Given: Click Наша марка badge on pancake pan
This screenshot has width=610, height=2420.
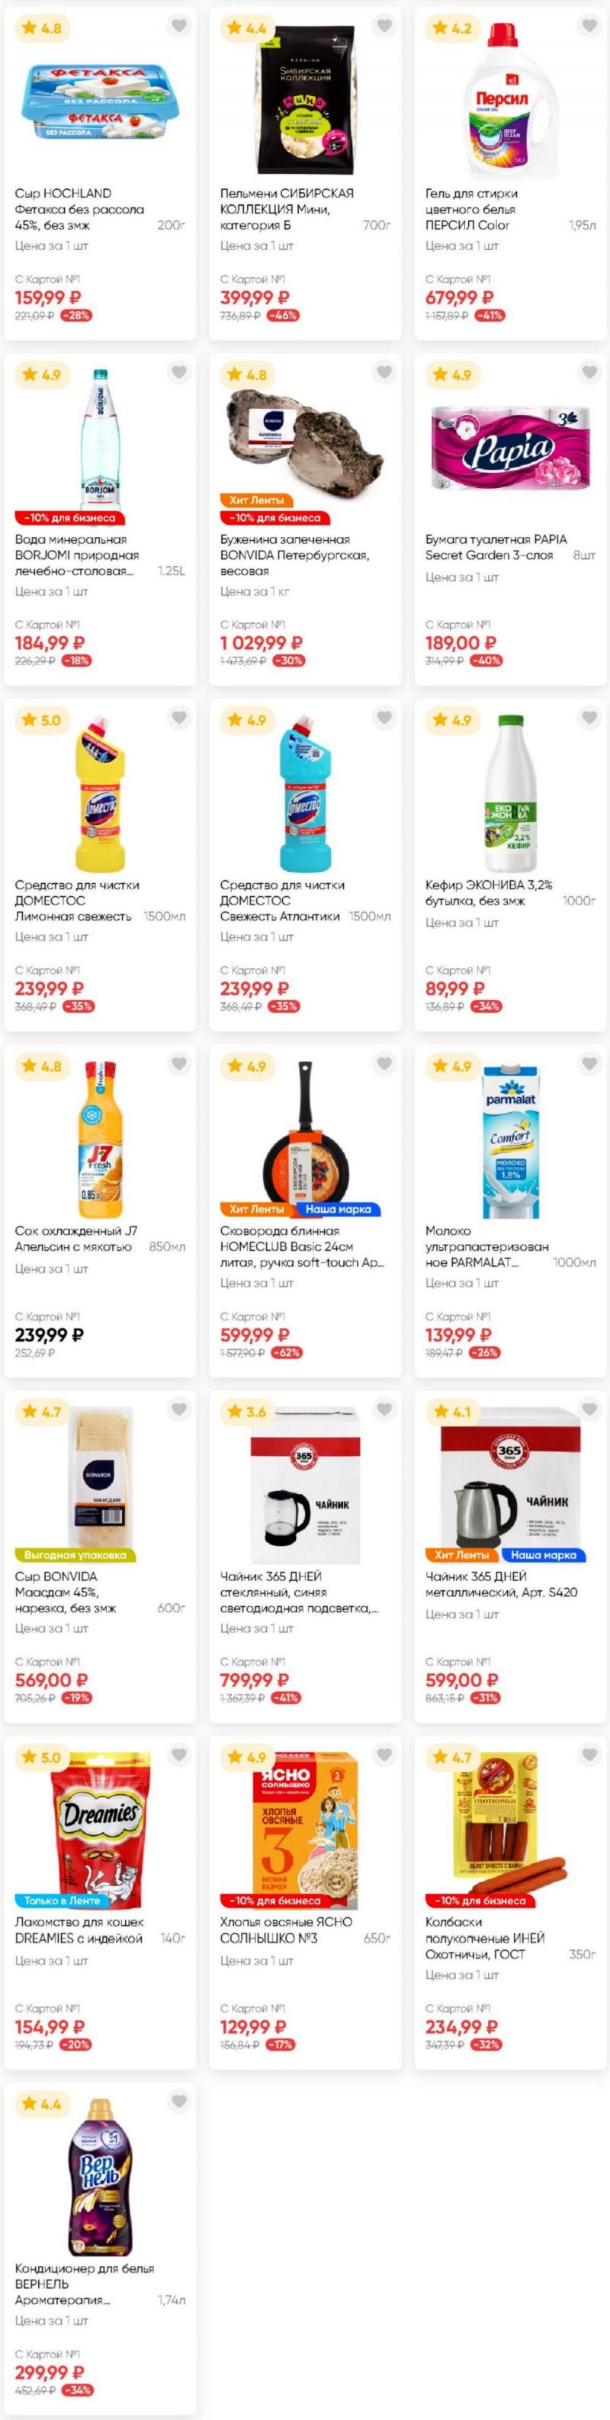Looking at the screenshot, I should (339, 1209).
